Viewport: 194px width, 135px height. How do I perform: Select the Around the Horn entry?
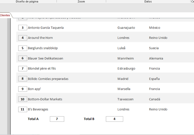click(x=40, y=38)
